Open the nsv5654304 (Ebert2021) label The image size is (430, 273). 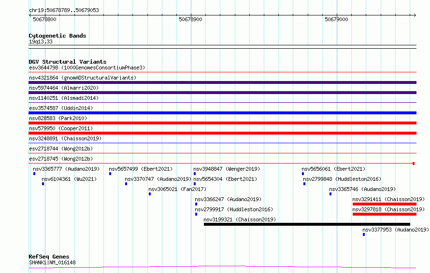click(x=225, y=179)
